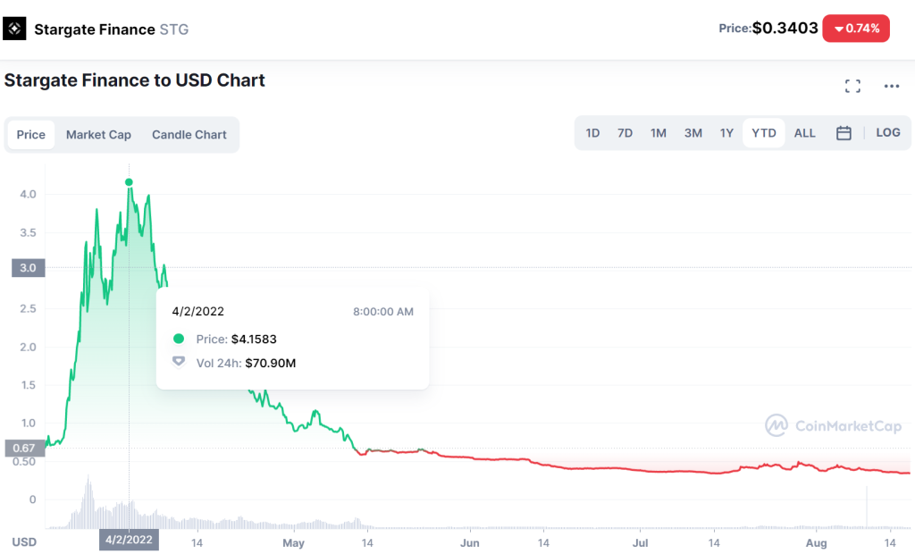Click the 3.0 highlighted y-axis label
This screenshot has height=554, width=915.
click(x=28, y=268)
